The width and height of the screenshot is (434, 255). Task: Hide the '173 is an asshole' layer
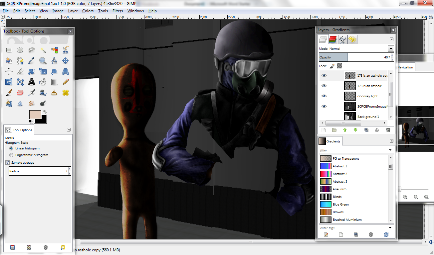tap(324, 86)
